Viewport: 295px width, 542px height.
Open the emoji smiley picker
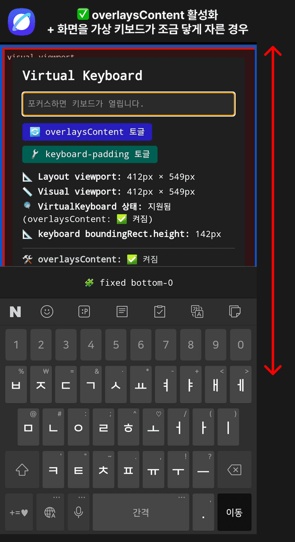pyautogui.click(x=47, y=312)
